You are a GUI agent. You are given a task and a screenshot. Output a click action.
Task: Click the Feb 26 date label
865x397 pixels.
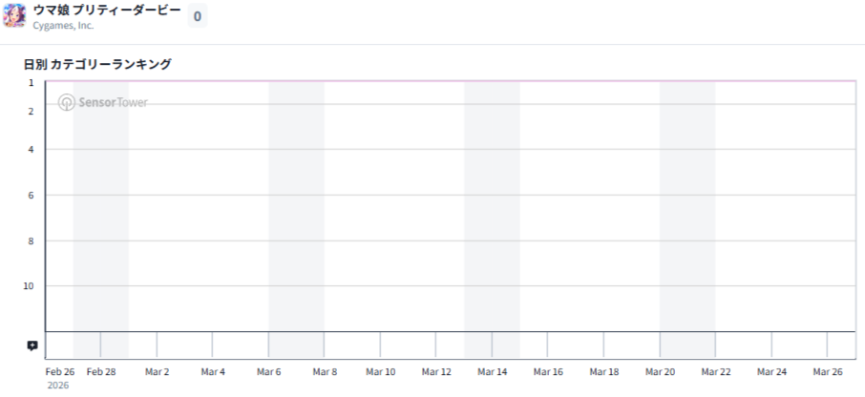coord(60,371)
